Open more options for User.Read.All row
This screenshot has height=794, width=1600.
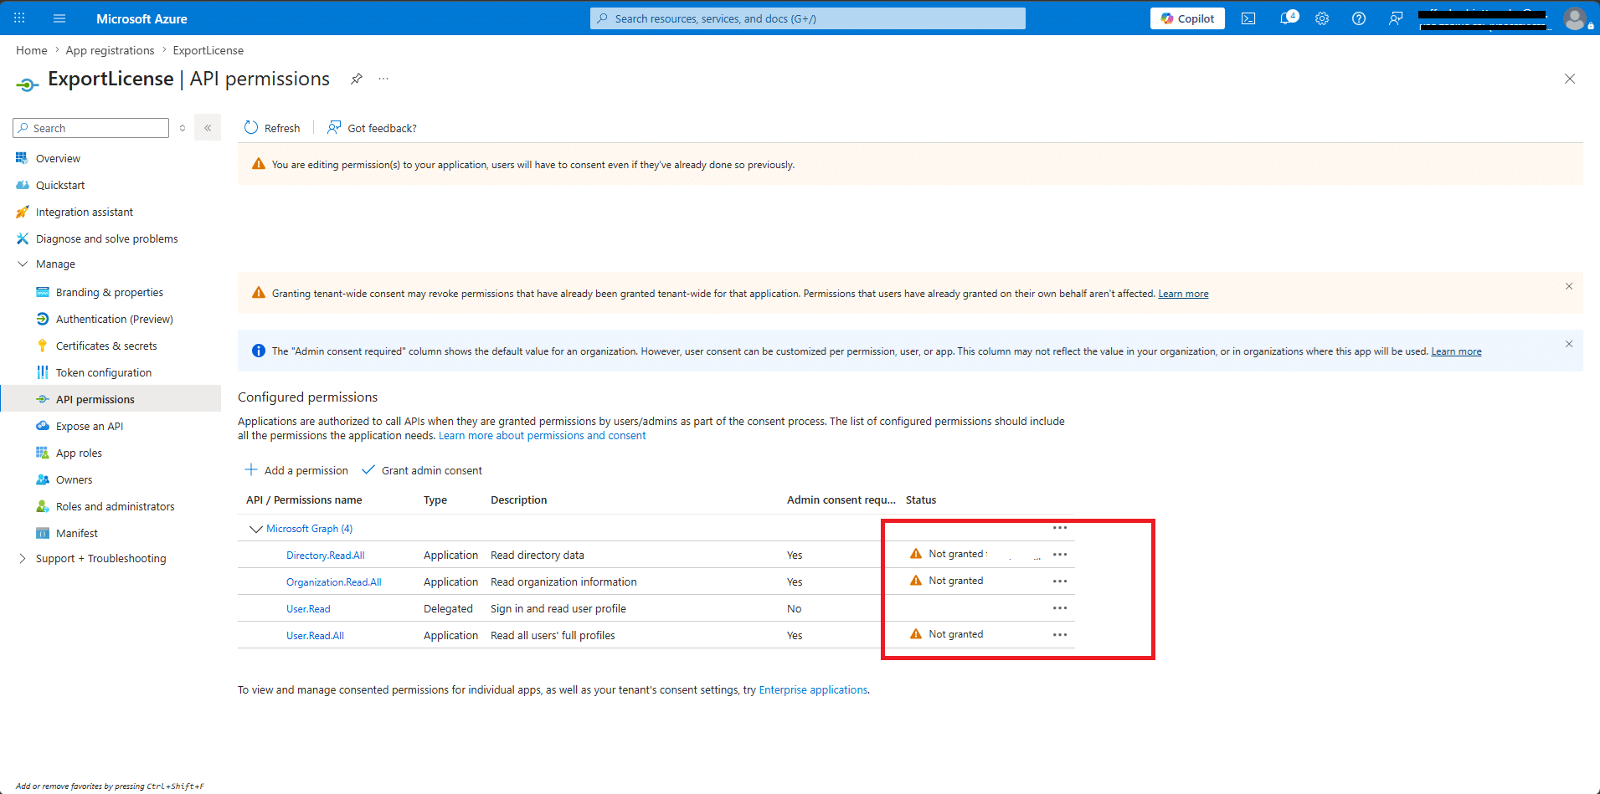coord(1060,635)
